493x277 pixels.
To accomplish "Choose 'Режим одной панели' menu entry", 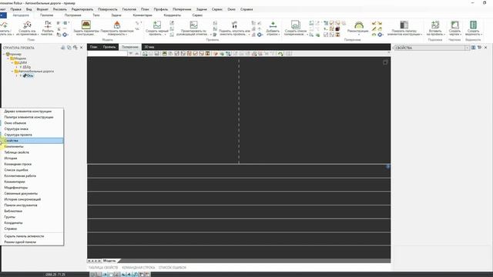I will tap(32, 242).
